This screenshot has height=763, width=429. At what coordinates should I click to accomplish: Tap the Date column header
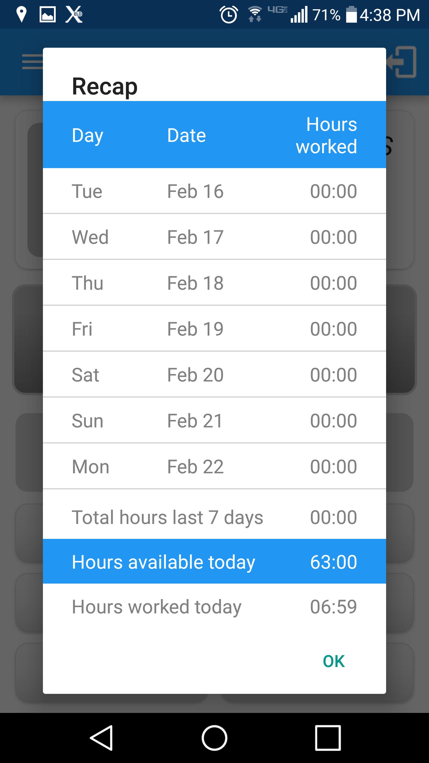[186, 135]
